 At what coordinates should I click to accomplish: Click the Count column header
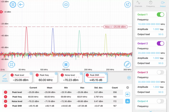(115, 88)
